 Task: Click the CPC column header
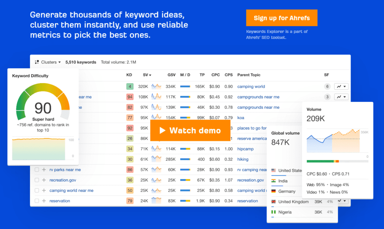216,75
